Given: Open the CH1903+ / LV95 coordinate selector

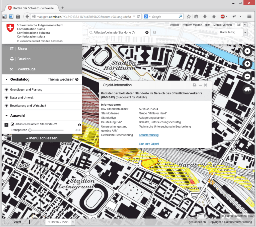Looking at the screenshot, I should click(60, 222).
